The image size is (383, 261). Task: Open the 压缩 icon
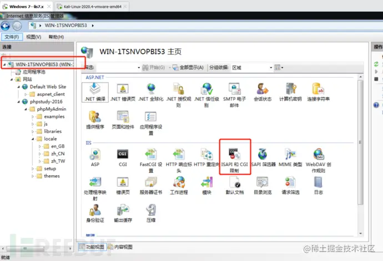[x=151, y=213]
